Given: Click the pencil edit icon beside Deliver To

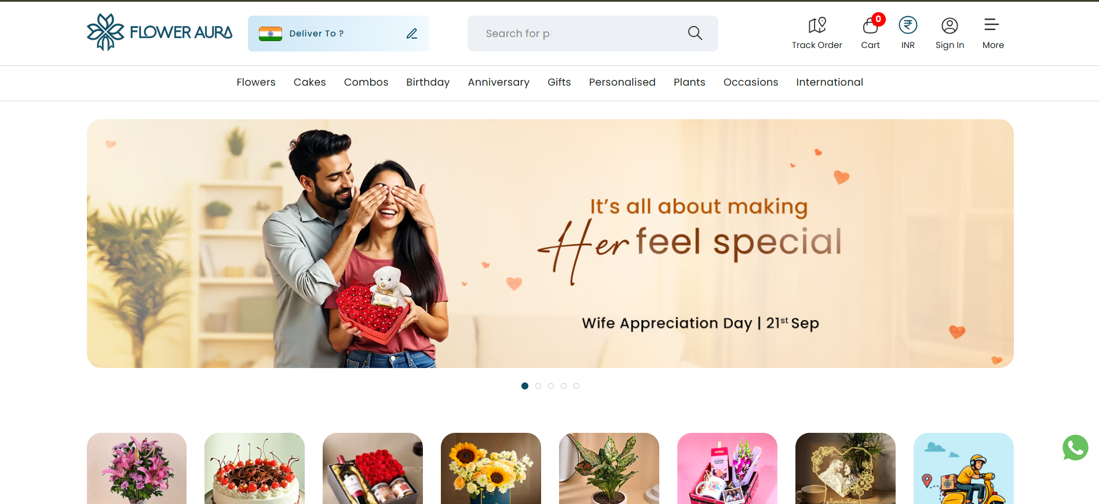Looking at the screenshot, I should point(412,34).
